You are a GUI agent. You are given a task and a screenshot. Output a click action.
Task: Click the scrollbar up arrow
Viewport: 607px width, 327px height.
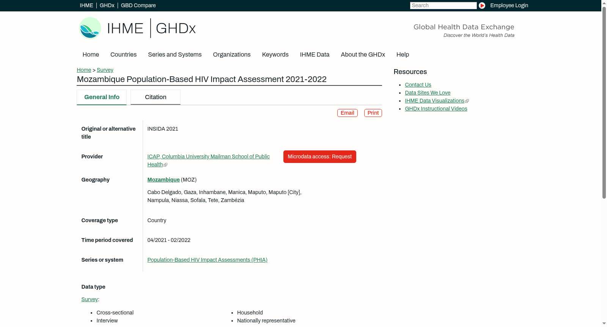coord(604,3)
